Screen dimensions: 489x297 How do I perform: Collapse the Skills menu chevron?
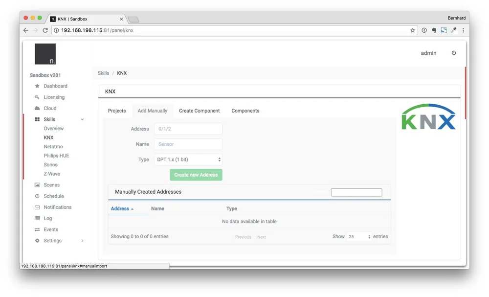pos(82,119)
